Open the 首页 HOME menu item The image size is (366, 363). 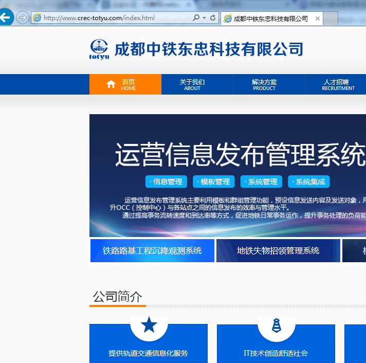(x=125, y=84)
